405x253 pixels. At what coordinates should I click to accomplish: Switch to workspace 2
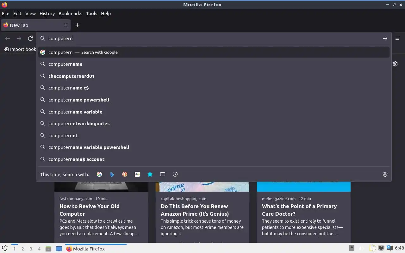[22, 249]
